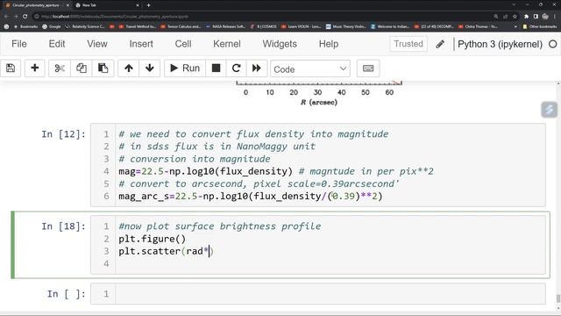The height and width of the screenshot is (316, 561).
Task: Open the browser tab search chevron
Action: pyautogui.click(x=514, y=5)
